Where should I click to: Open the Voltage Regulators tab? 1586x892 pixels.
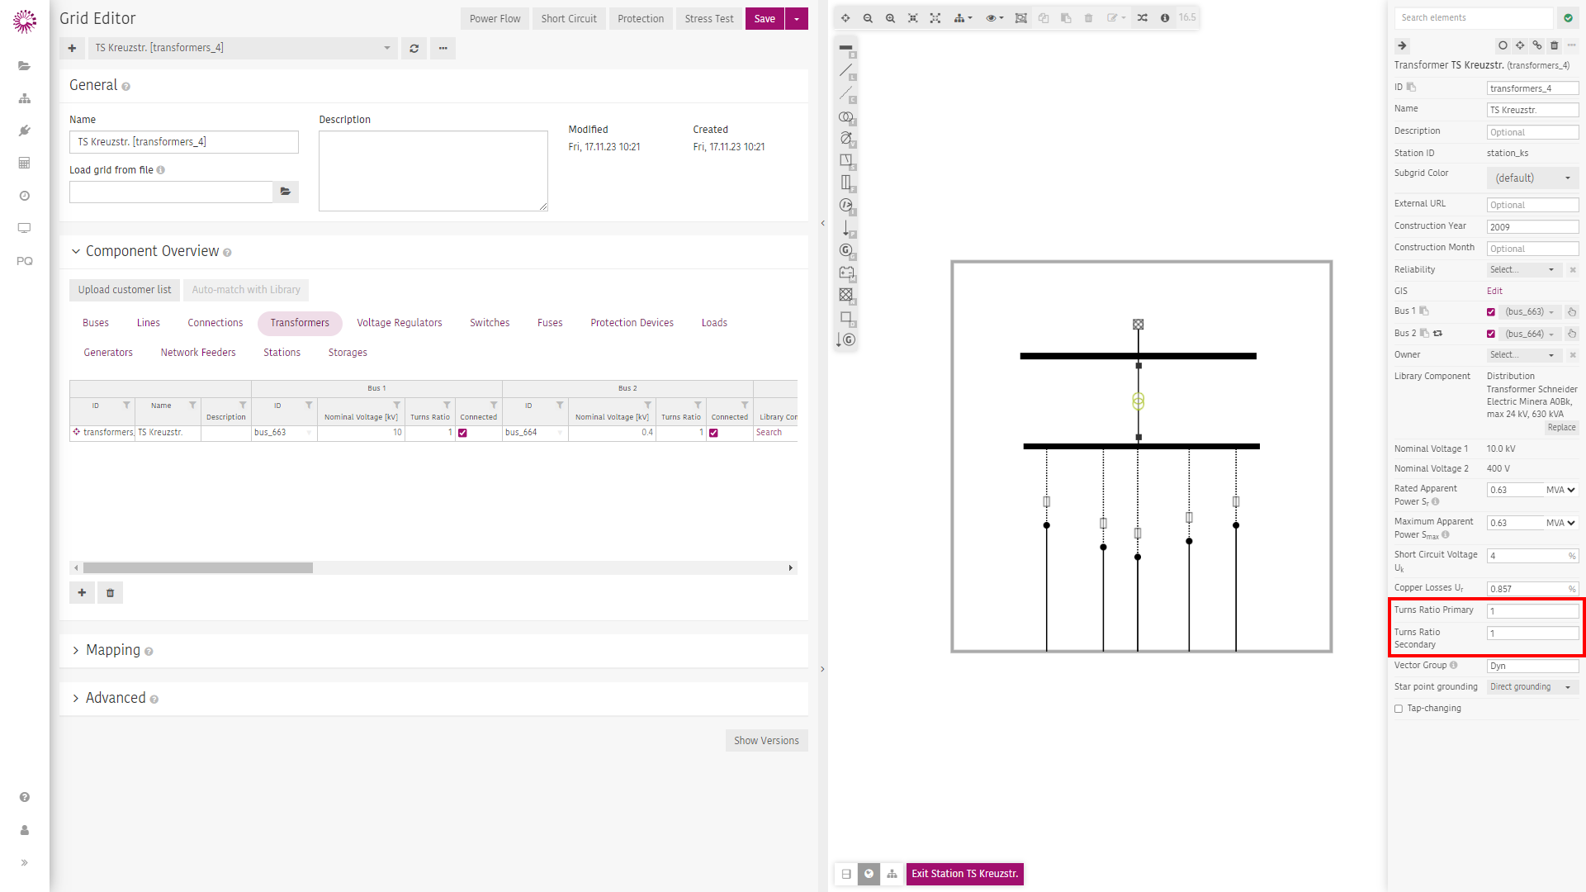click(x=400, y=323)
